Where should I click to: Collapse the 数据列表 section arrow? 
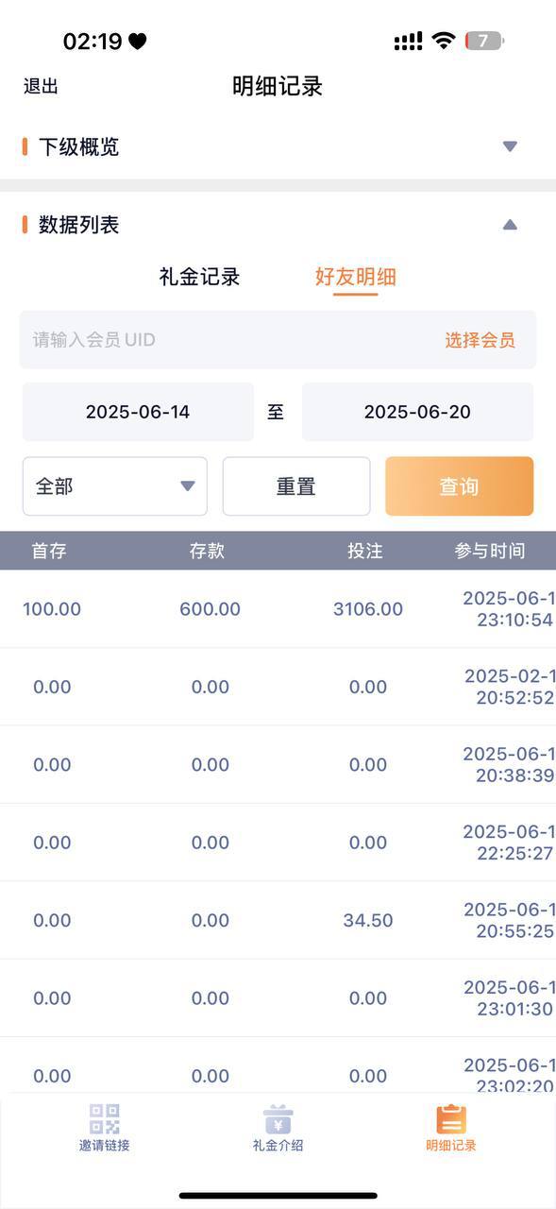pos(510,225)
